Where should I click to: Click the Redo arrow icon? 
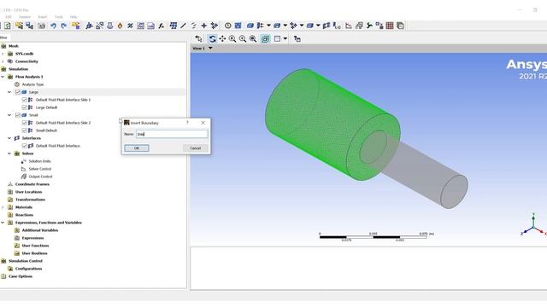[x=63, y=26]
